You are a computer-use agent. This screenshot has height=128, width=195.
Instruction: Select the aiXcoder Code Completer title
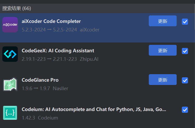tap(51, 21)
